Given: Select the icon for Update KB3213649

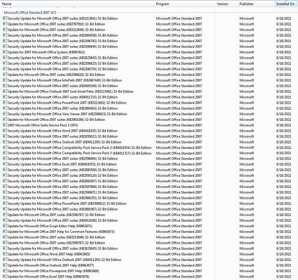Looking at the screenshot, I should (x=5, y=30).
